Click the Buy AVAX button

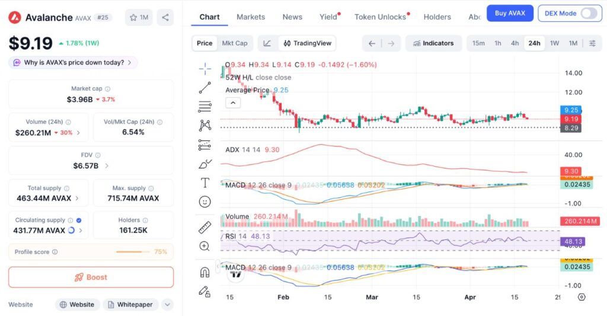click(510, 13)
